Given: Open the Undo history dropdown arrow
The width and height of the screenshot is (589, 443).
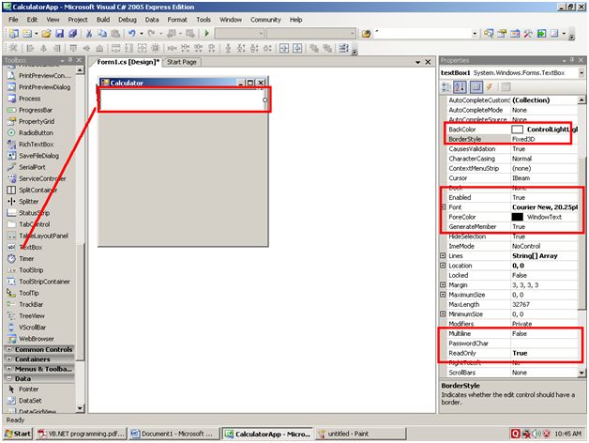Looking at the screenshot, I should (142, 34).
